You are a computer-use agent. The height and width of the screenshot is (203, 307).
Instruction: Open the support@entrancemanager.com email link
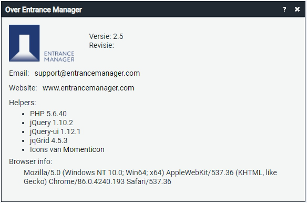pos(87,73)
